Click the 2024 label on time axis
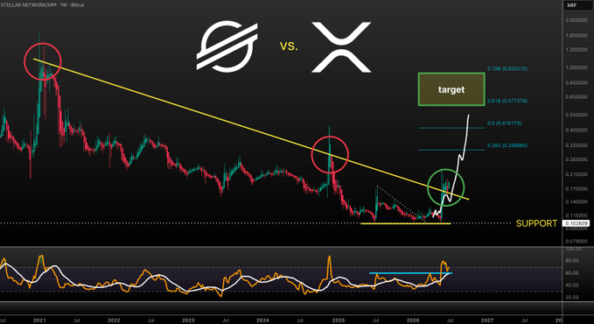This screenshot has width=594, height=324. pos(262,320)
